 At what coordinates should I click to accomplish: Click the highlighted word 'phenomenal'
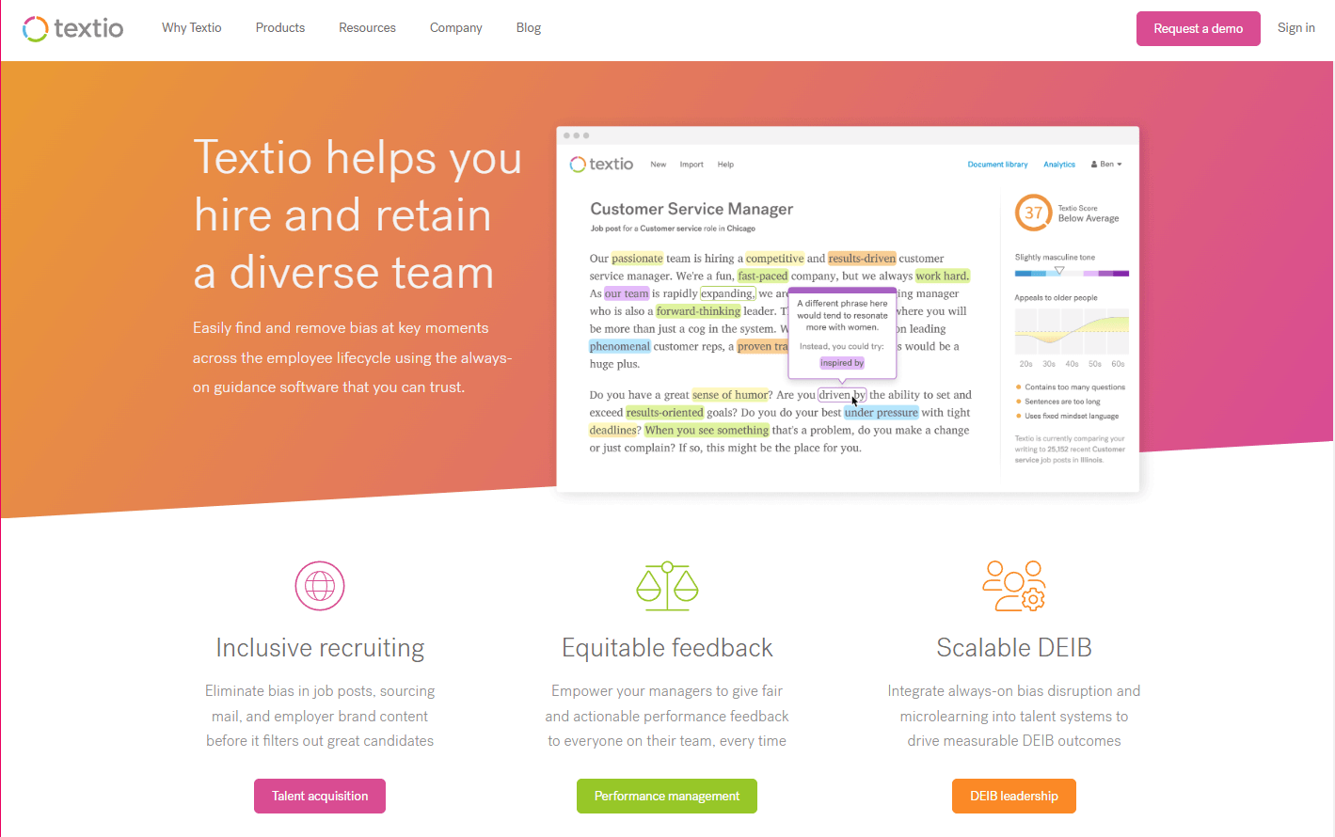click(620, 346)
